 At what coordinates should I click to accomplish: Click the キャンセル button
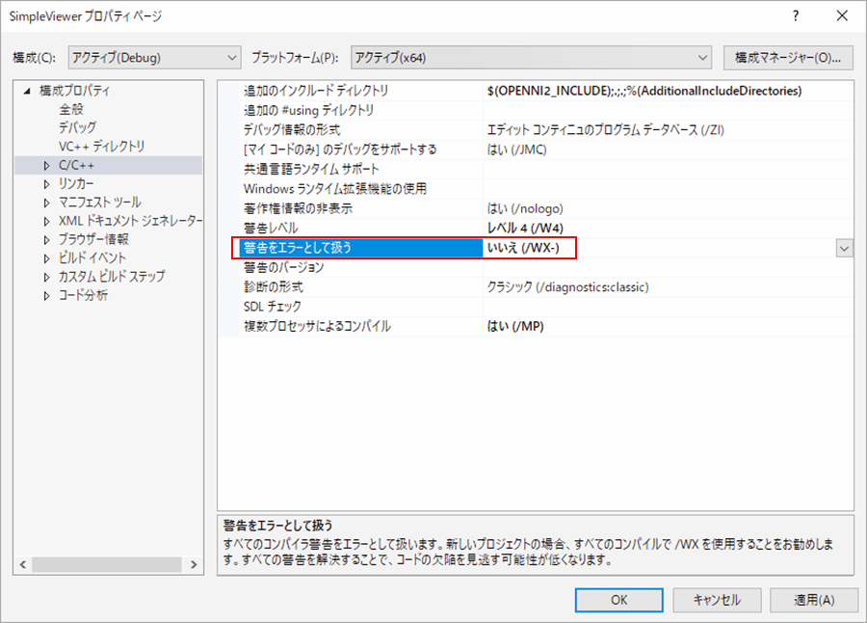click(x=717, y=600)
